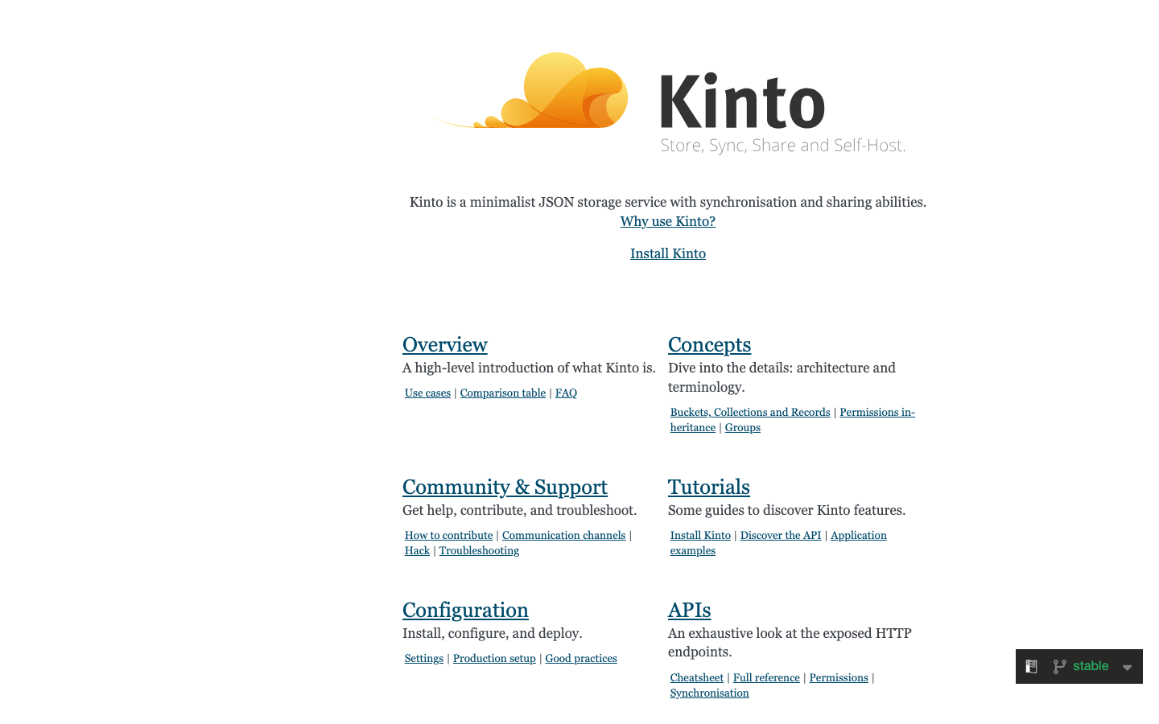Expand the stable version dropdown arrow
The height and width of the screenshot is (724, 1159).
tap(1127, 667)
